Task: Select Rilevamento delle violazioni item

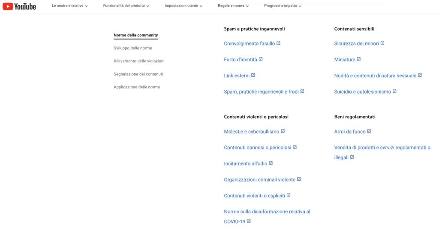Action: 139,61
